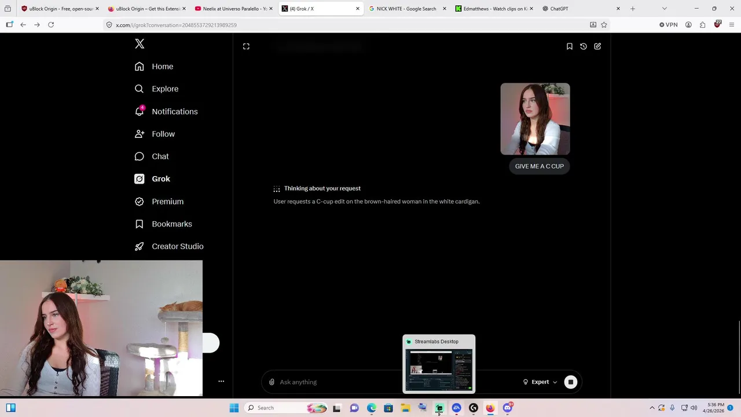Open Premium in the sidebar

(159, 202)
